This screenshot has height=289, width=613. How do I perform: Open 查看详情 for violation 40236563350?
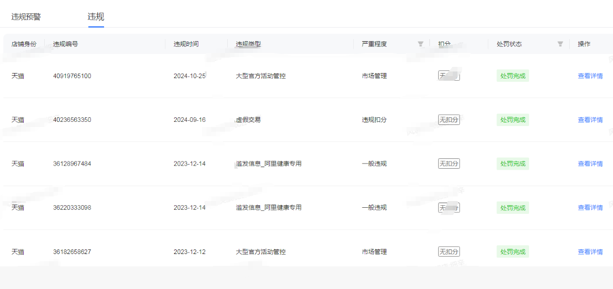[590, 120]
